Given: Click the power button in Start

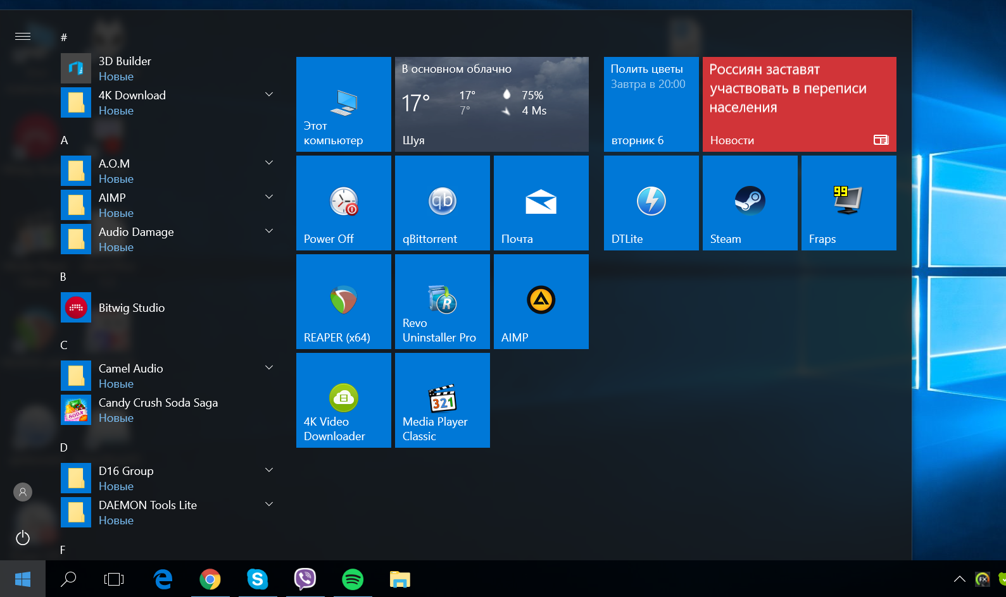Looking at the screenshot, I should coord(23,538).
